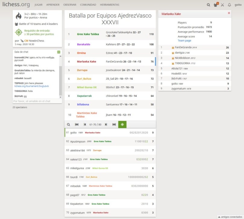Open the goito user menu
The image size is (244, 219).
(238, 5)
